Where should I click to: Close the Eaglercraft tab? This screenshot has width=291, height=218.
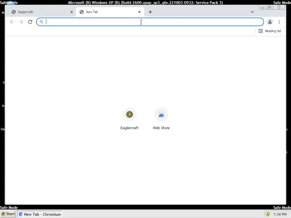pyautogui.click(x=71, y=12)
